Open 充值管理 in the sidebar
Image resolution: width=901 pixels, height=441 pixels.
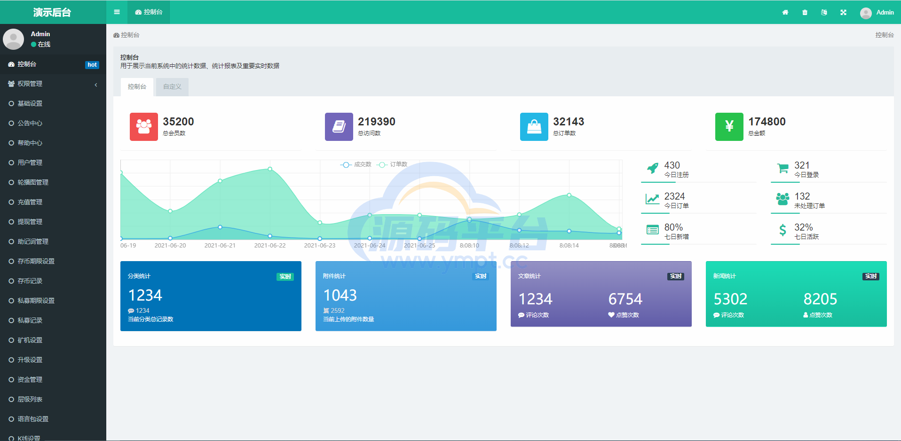coord(30,202)
